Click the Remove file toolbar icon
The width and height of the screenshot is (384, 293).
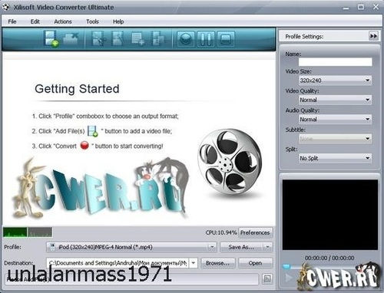[x=70, y=38]
